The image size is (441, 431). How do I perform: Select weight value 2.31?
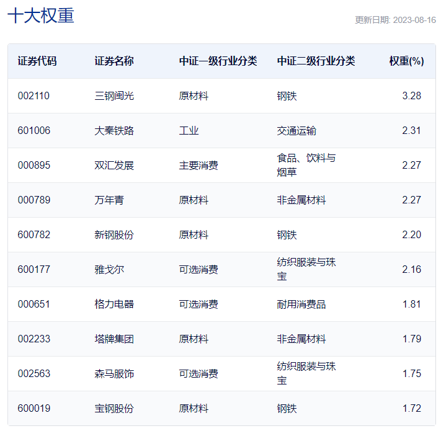coord(412,130)
